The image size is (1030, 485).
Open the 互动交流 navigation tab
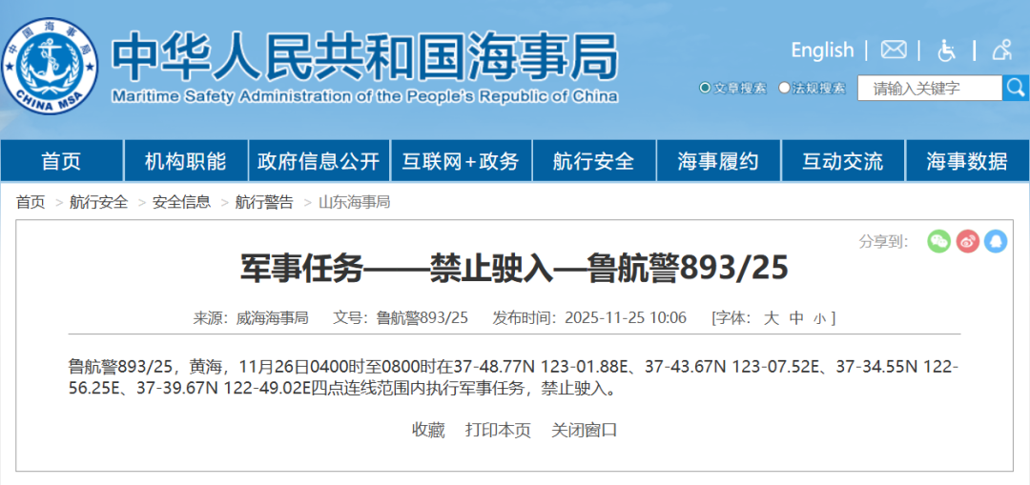click(843, 161)
